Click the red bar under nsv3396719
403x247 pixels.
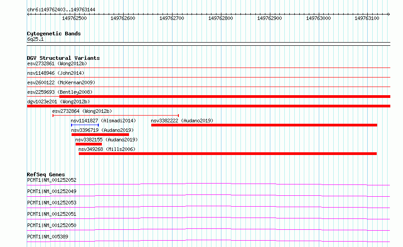(x=100, y=135)
